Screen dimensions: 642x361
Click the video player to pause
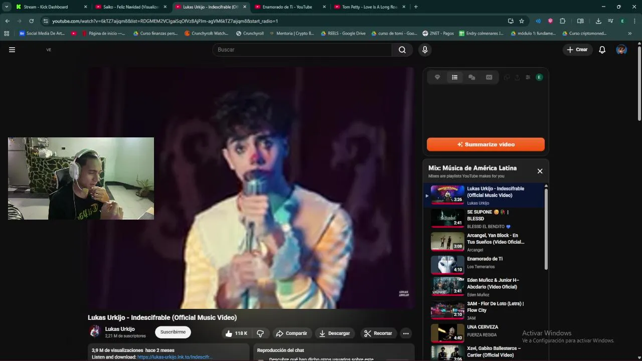click(251, 188)
